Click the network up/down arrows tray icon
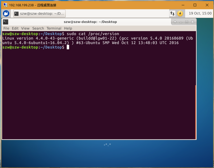This screenshot has width=214, height=168. pos(172,13)
